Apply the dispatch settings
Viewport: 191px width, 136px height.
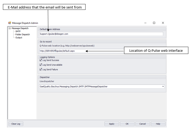tap(112, 124)
